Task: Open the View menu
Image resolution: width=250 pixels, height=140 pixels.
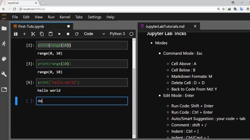Action: (x=39, y=17)
